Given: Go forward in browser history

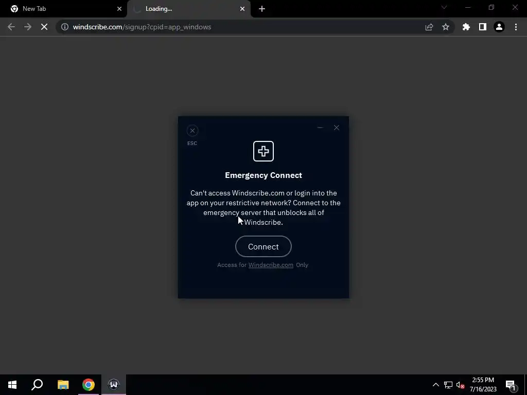Looking at the screenshot, I should coord(28,27).
